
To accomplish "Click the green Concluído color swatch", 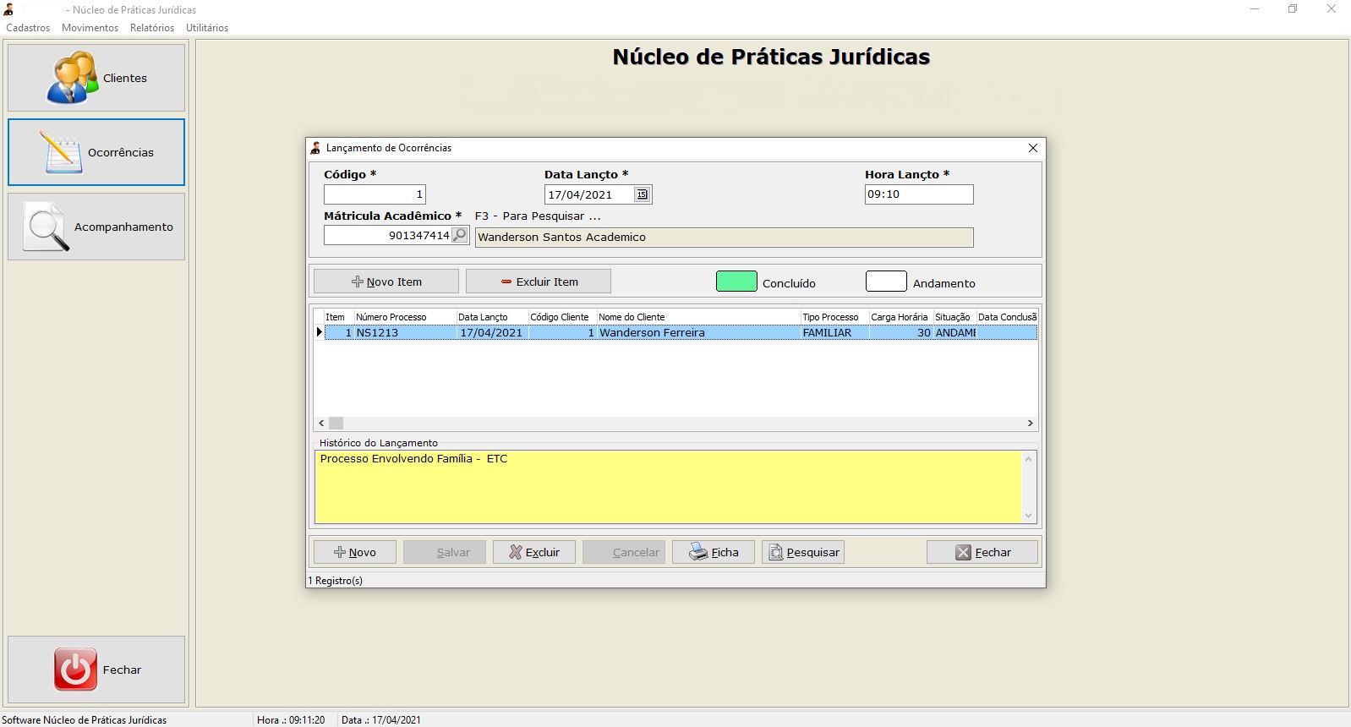I will [736, 282].
